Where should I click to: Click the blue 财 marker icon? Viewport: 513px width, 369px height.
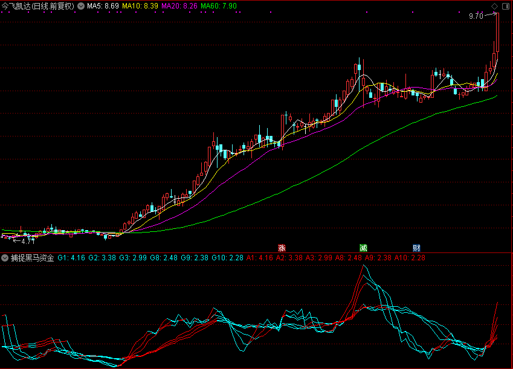(x=416, y=248)
